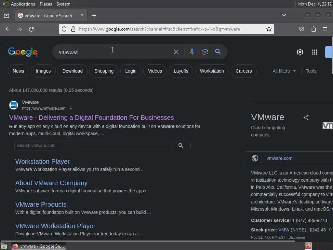
Task: Open Google quick settings gear
Action: point(300,52)
